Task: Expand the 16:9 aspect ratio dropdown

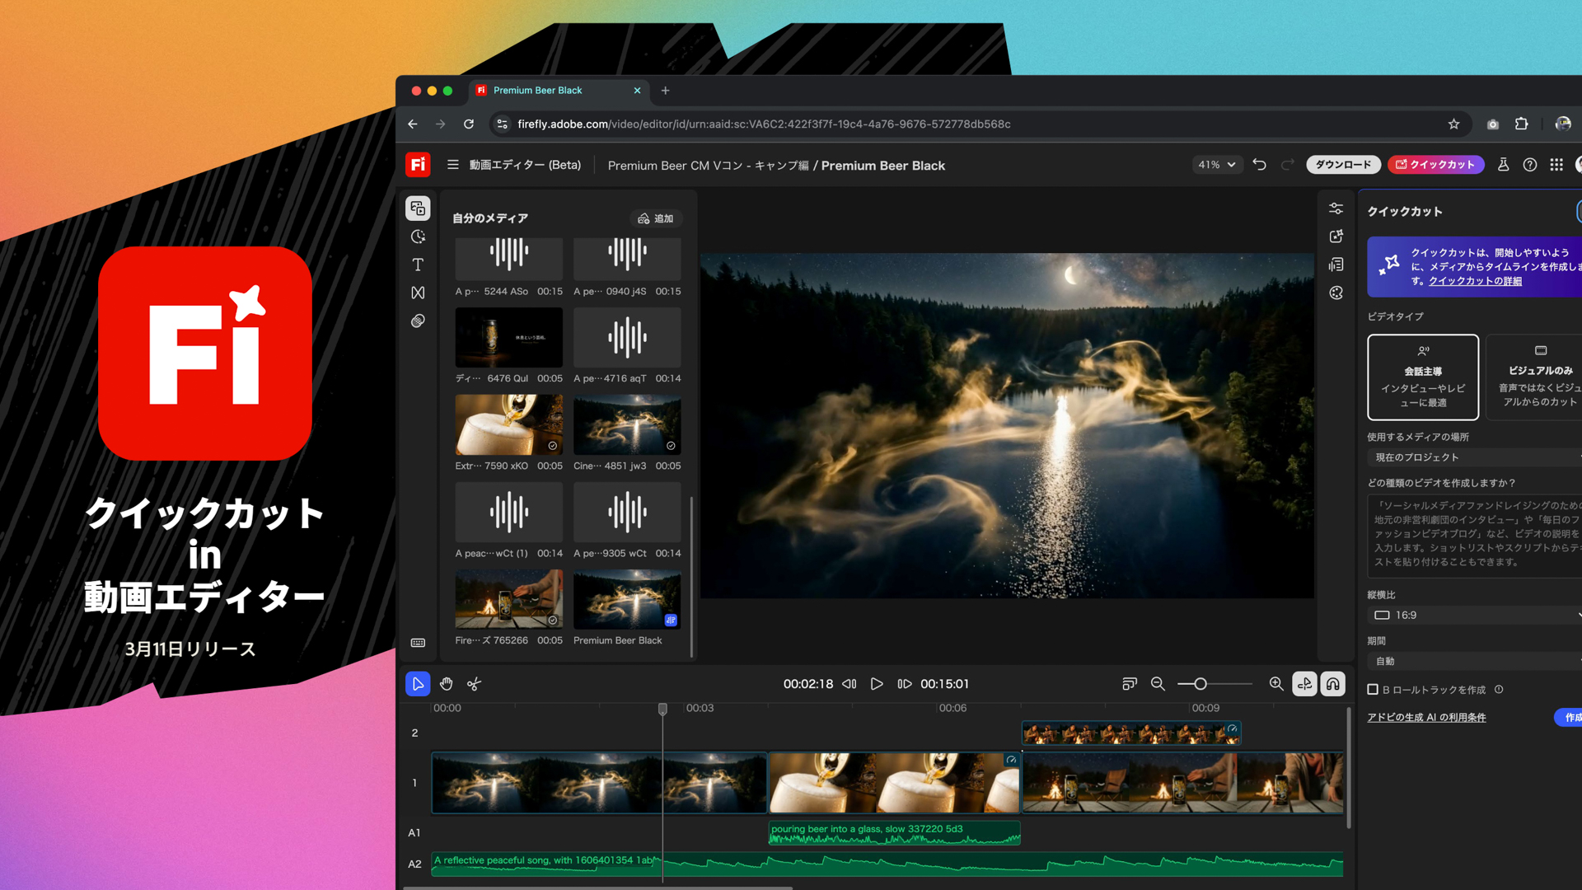Action: click(1475, 616)
